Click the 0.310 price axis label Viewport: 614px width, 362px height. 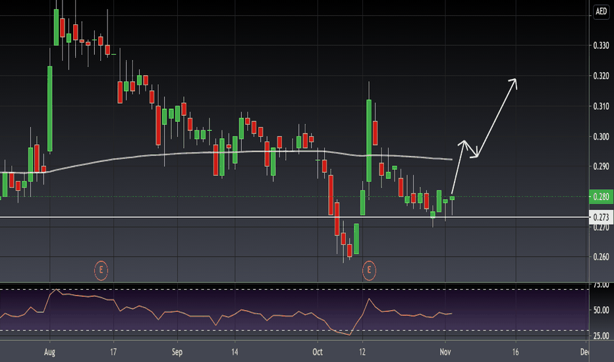click(601, 106)
